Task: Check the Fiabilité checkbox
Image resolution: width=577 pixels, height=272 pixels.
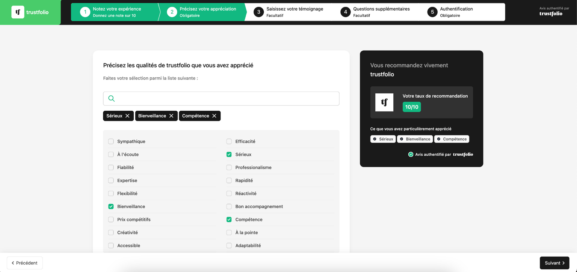Action: (111, 167)
